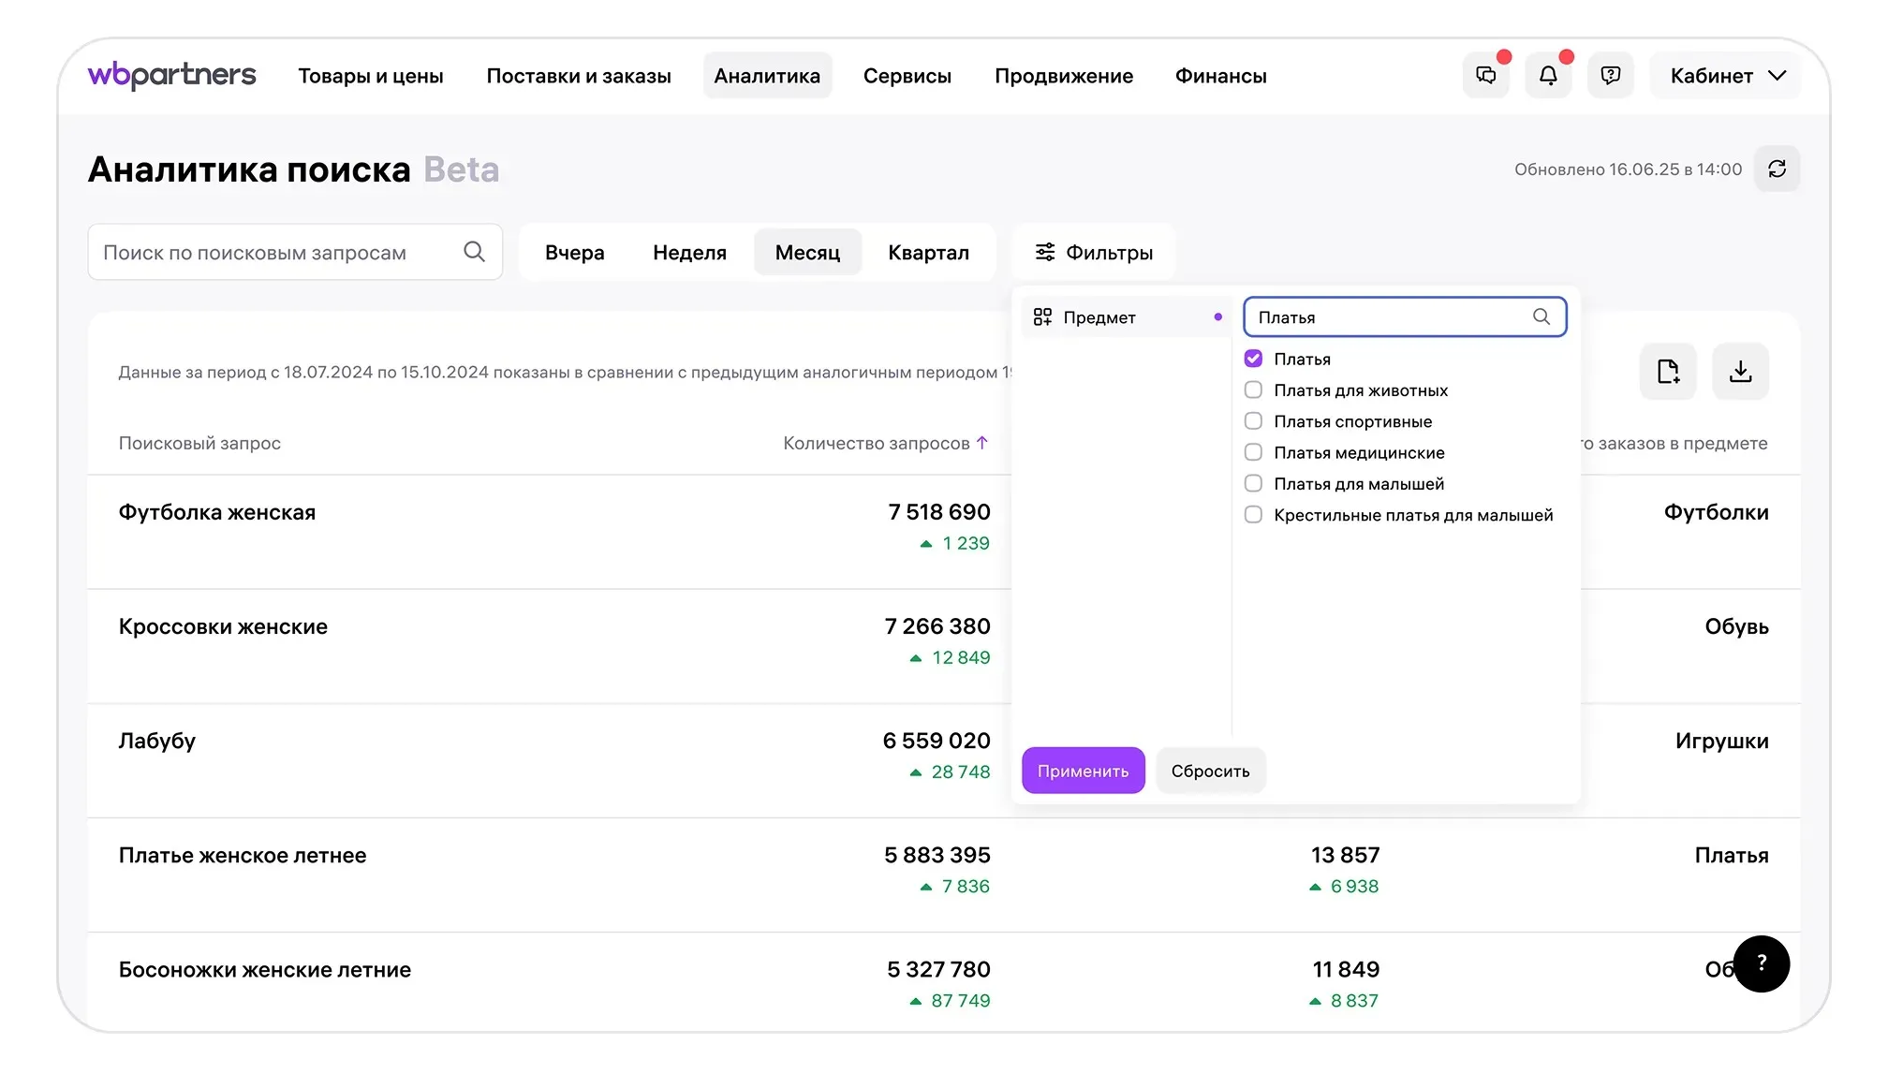The image size is (1888, 1073).
Task: Select the Предмет filter category
Action: point(1099,317)
